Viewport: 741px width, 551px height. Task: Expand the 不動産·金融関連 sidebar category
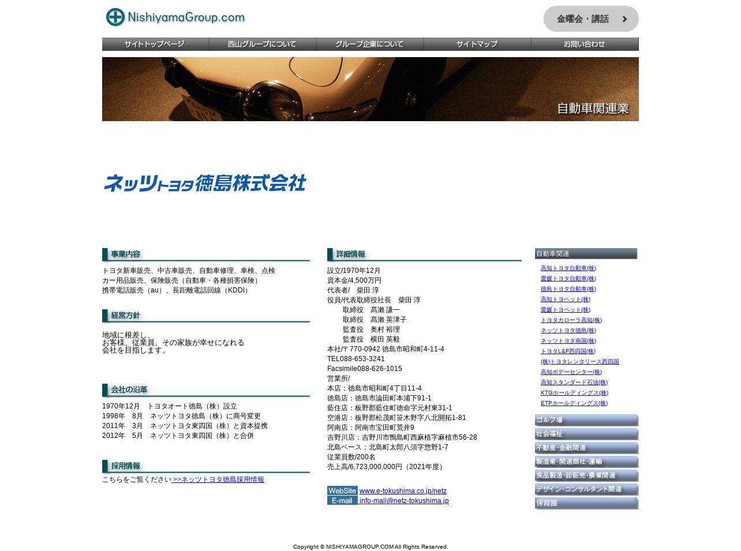pos(586,448)
